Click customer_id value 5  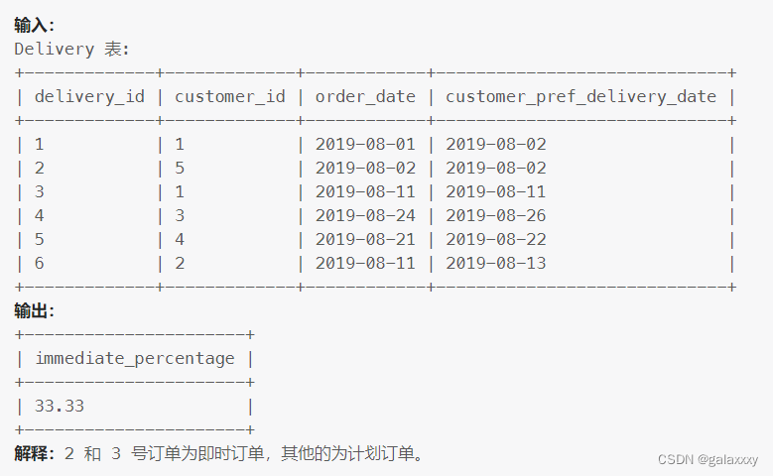pyautogui.click(x=180, y=168)
